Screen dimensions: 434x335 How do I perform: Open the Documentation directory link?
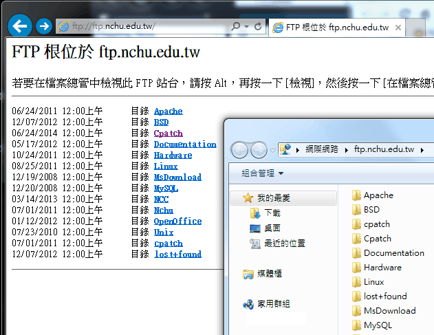point(185,144)
